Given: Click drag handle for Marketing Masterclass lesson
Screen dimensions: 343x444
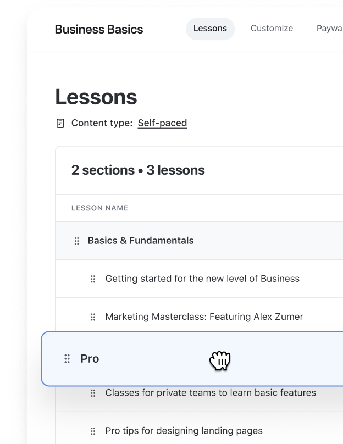Looking at the screenshot, I should 93,317.
